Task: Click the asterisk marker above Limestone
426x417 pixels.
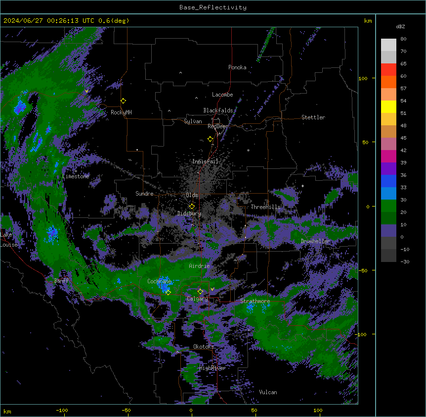Action: coord(76,171)
